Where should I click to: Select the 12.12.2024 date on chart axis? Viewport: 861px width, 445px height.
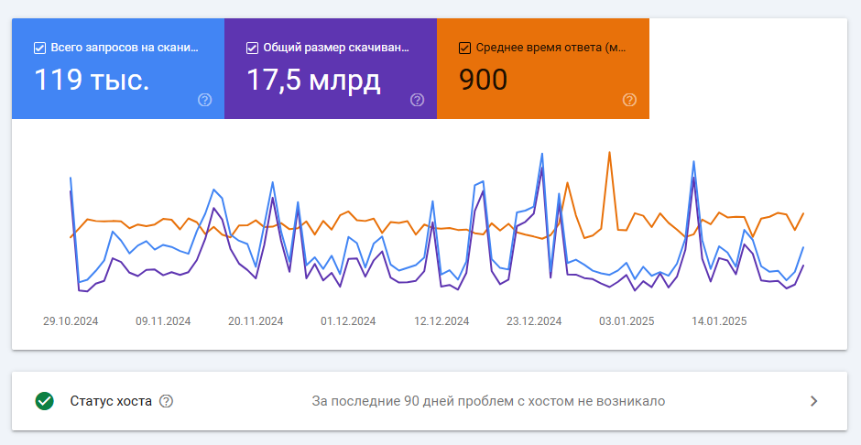(x=441, y=321)
